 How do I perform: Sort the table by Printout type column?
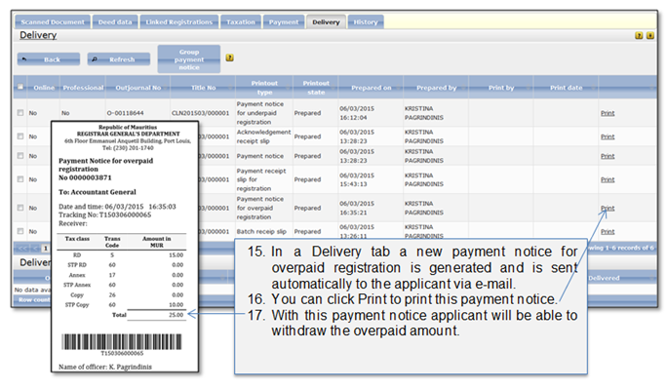[x=264, y=88]
